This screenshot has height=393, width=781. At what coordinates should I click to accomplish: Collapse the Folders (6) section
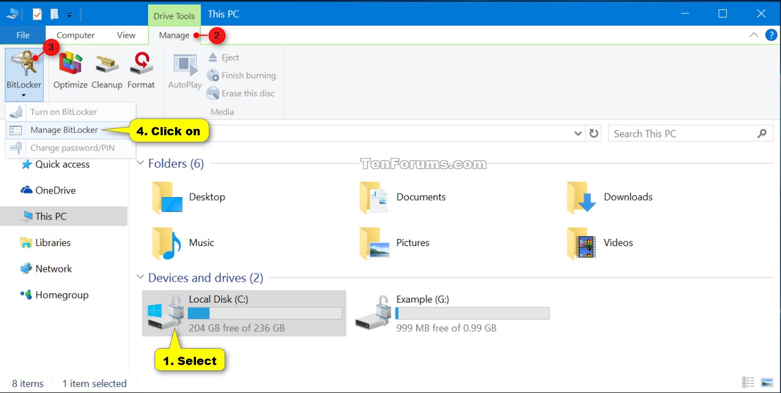click(139, 163)
